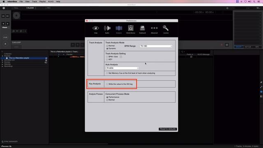Click the Apple menu icon
263x148 pixels.
tap(4, 2)
